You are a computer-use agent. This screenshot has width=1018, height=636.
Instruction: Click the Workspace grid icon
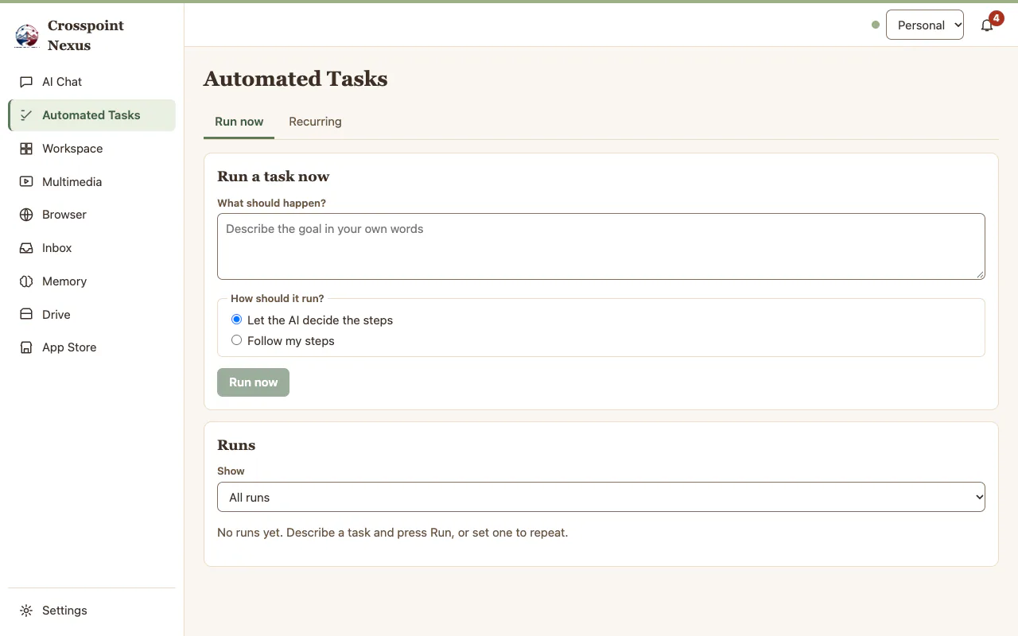click(x=26, y=149)
